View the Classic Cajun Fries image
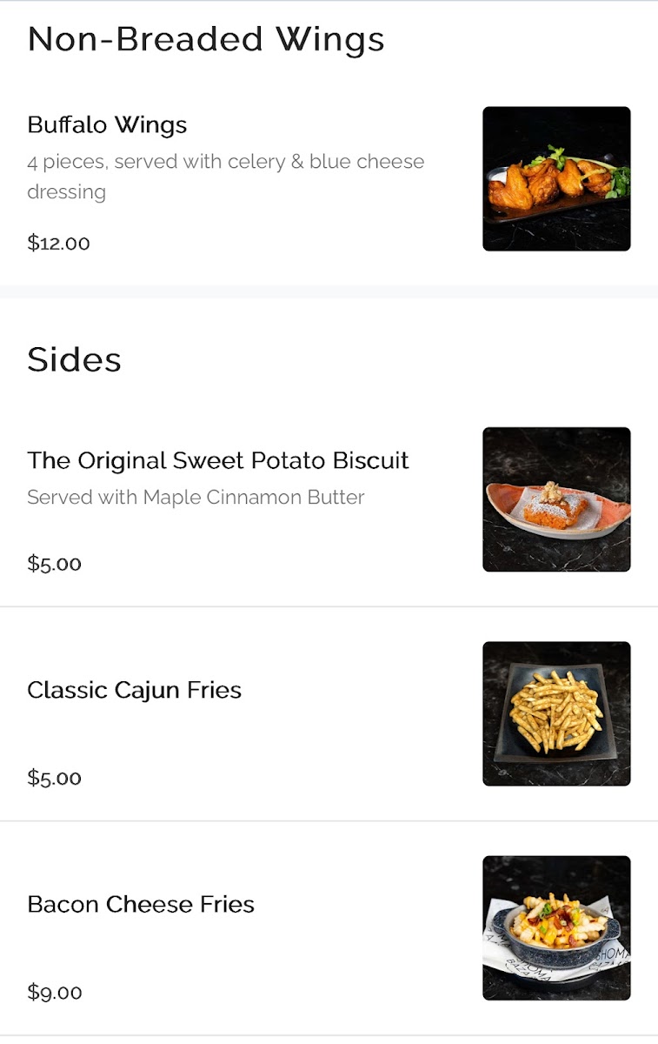This screenshot has width=658, height=1044. [556, 713]
